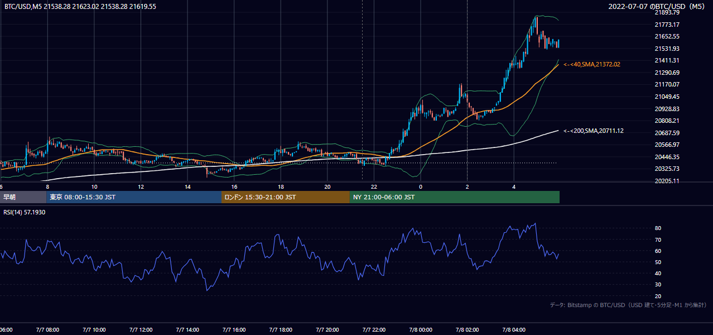Select the 40 SMA 21372.02 label
Viewport: 713px width, 335px height.
[x=592, y=65]
